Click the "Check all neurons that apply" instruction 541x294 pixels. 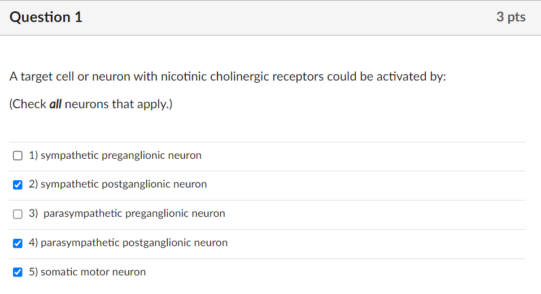click(x=91, y=104)
